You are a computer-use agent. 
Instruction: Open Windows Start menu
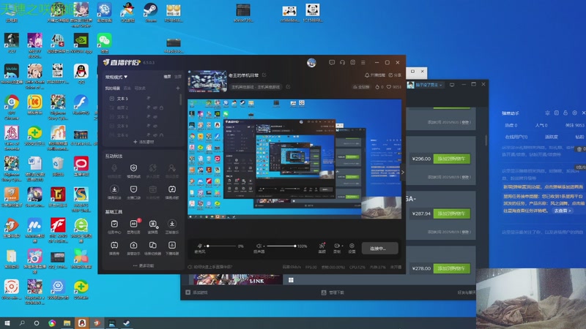pos(7,323)
